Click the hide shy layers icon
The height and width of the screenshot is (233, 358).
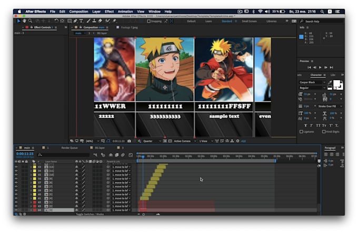click(111, 155)
